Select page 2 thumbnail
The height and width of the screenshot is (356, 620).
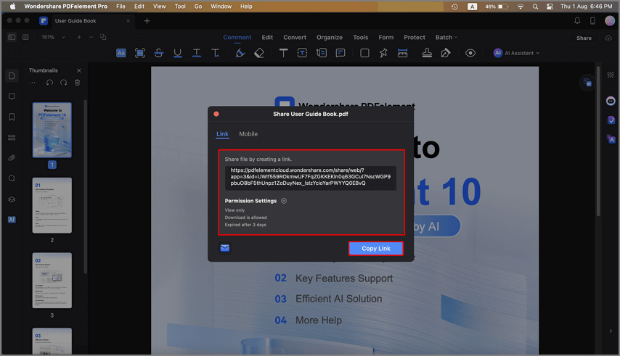52,205
